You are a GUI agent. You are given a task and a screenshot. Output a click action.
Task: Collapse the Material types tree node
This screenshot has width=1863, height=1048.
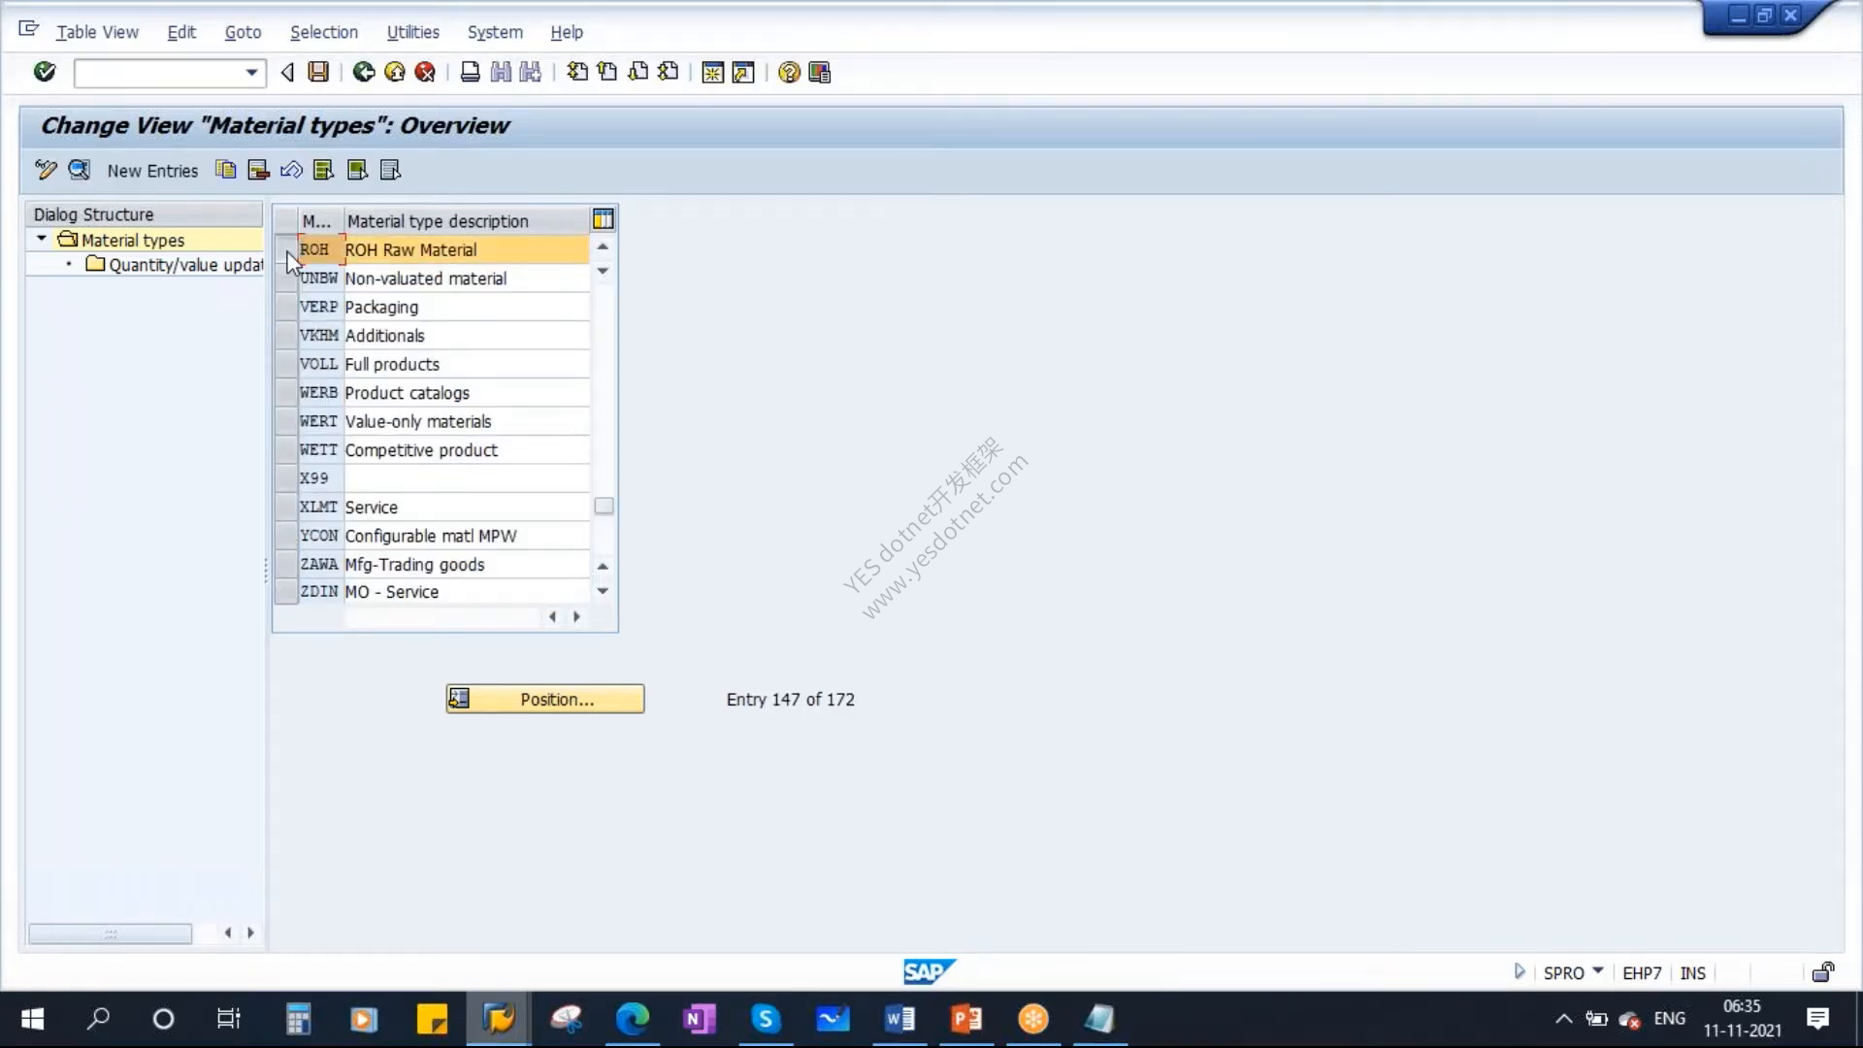(42, 239)
